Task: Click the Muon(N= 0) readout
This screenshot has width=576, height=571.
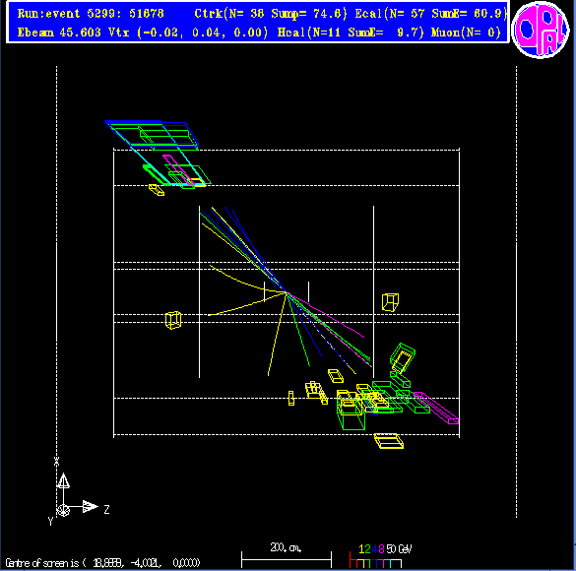Action: (466, 32)
